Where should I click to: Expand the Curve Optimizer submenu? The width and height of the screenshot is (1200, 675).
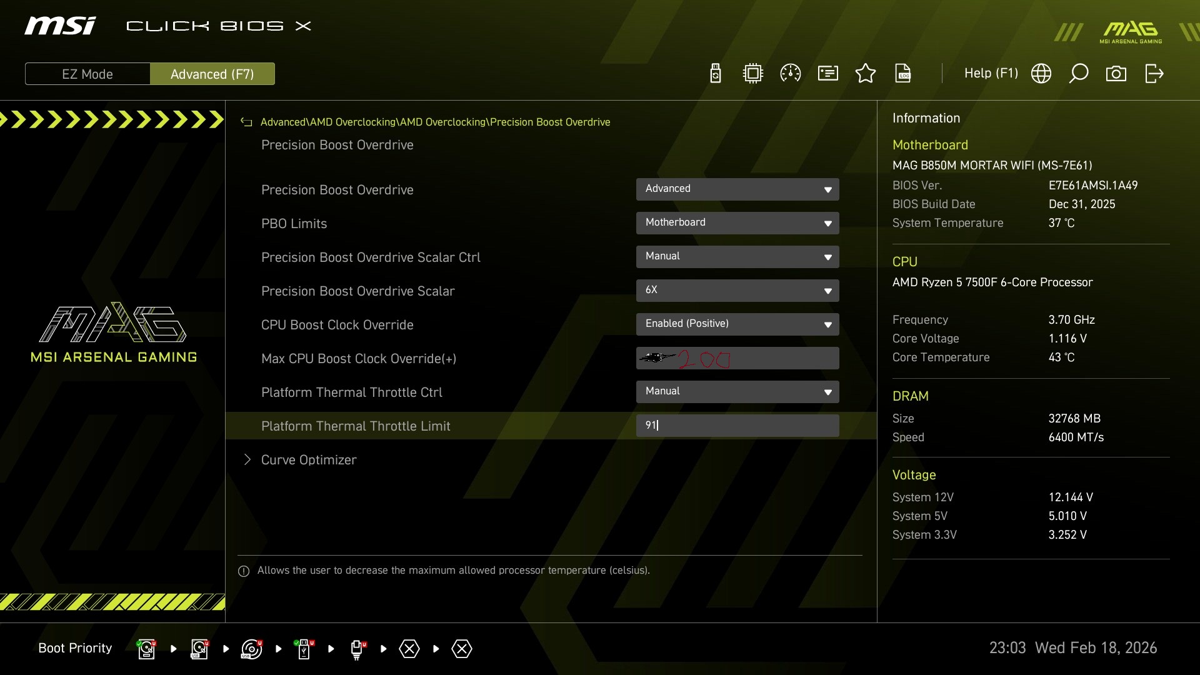point(309,460)
